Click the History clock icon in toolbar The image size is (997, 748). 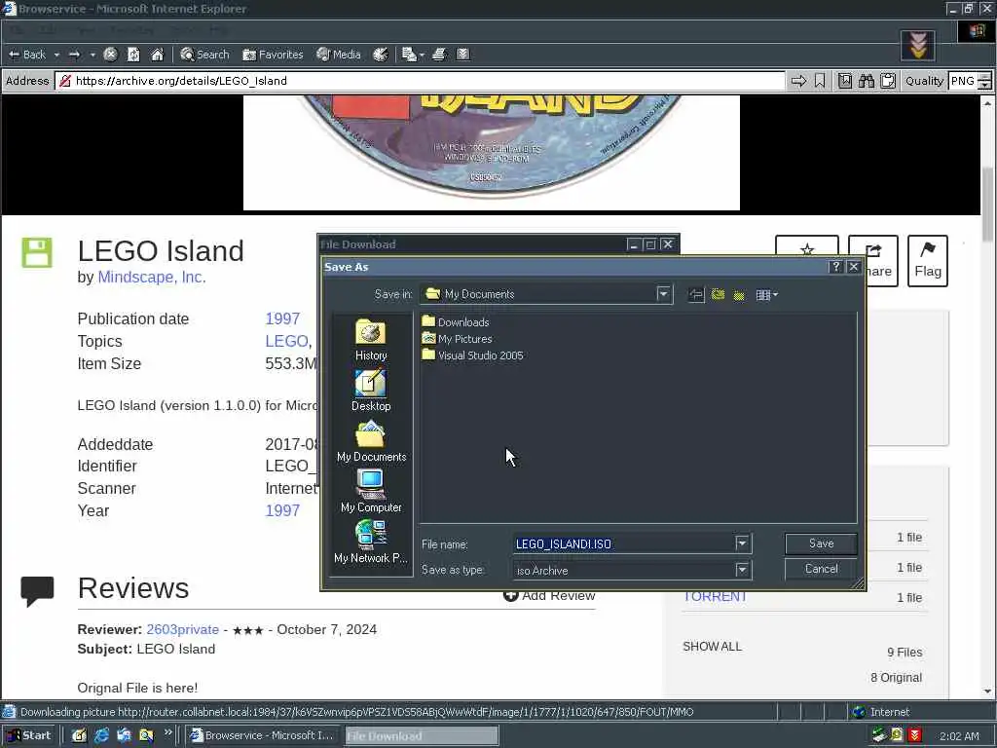(381, 55)
